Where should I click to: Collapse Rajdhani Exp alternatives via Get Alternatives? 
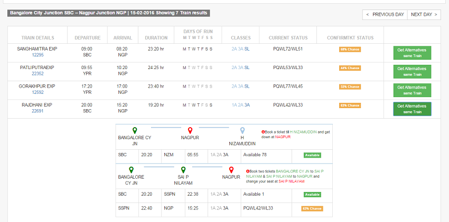tap(412, 109)
